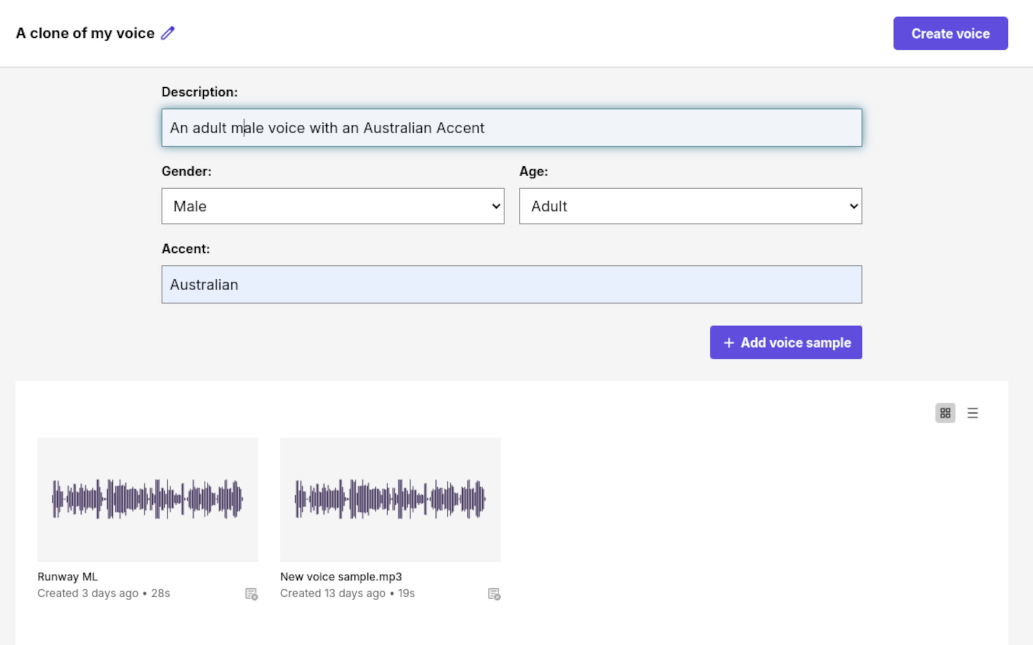Screen dimensions: 1033x645
Task: Click the pencil icon to rename the voice
Action: [x=167, y=32]
